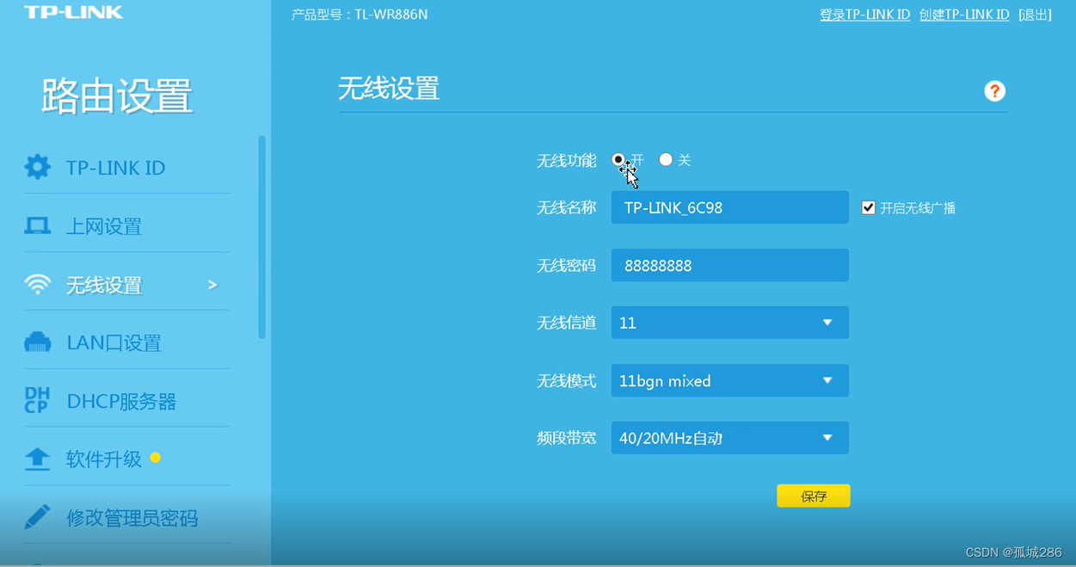The image size is (1076, 567).
Task: Expand 无线设置 submenu chevron
Action: pyautogui.click(x=212, y=285)
